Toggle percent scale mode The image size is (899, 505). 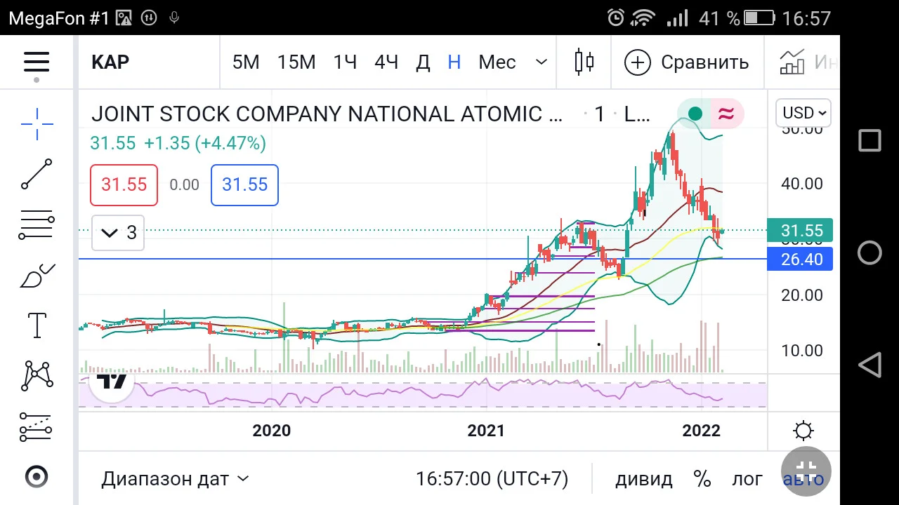[702, 479]
